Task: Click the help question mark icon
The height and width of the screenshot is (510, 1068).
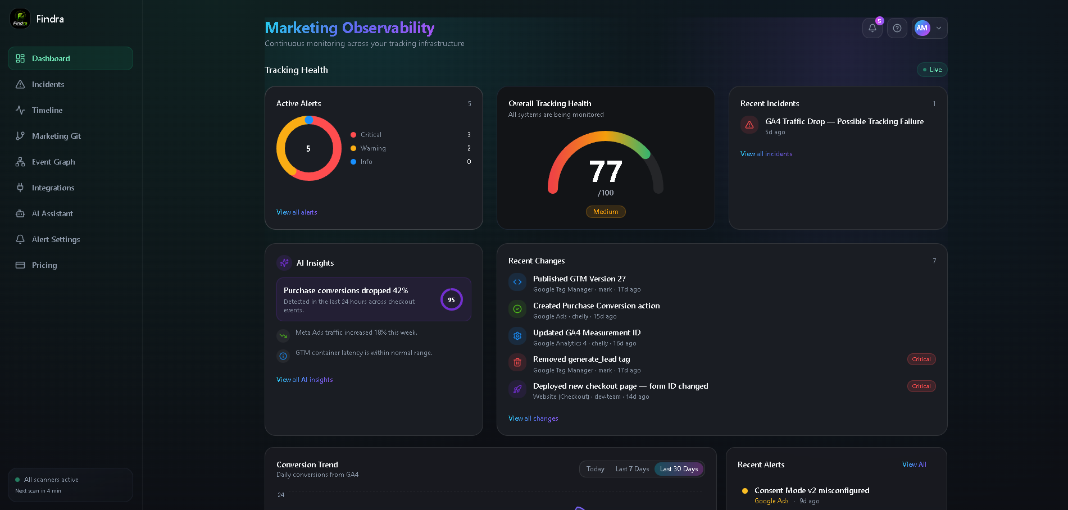Action: (897, 28)
